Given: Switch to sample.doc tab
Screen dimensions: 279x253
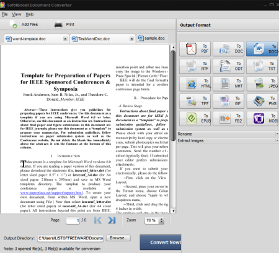Looking at the screenshot, I should [152, 38].
